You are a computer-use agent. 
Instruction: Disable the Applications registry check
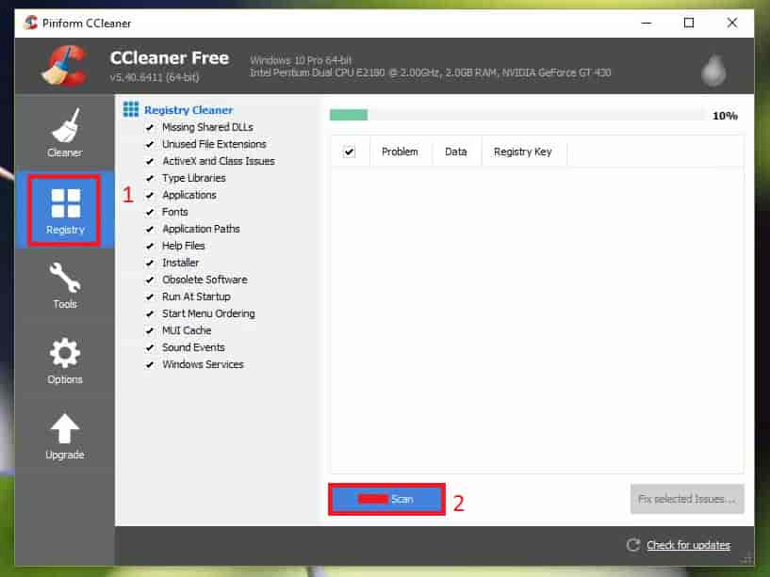coord(150,195)
